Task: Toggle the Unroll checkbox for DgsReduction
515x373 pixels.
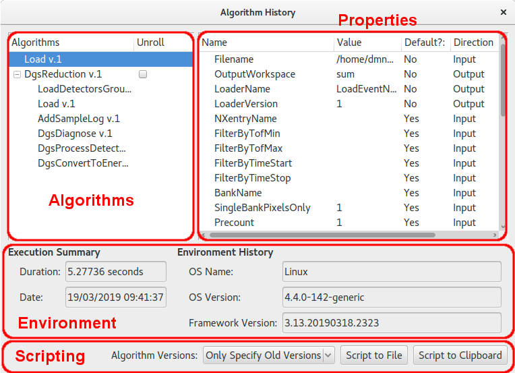Action: tap(143, 74)
